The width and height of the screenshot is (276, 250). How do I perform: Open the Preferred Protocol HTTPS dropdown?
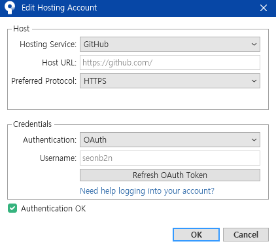pyautogui.click(x=170, y=81)
